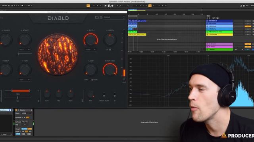Flip the Signal Flow switch
The image size is (254, 142).
pyautogui.click(x=104, y=95)
